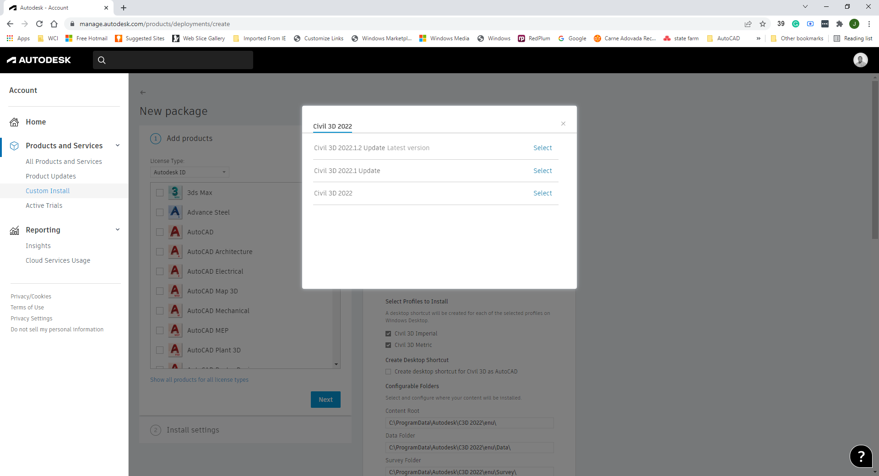Image resolution: width=879 pixels, height=476 pixels.
Task: Select the AutoCAD Plant 3D icon
Action: (x=175, y=350)
